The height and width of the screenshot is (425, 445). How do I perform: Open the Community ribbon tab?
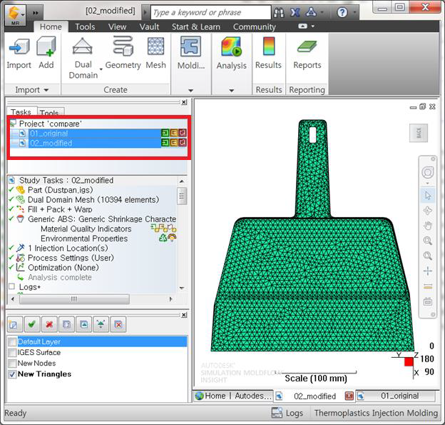[255, 26]
